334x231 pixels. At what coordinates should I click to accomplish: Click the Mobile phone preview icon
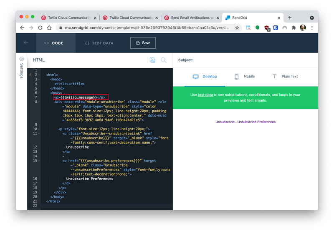coord(236,77)
